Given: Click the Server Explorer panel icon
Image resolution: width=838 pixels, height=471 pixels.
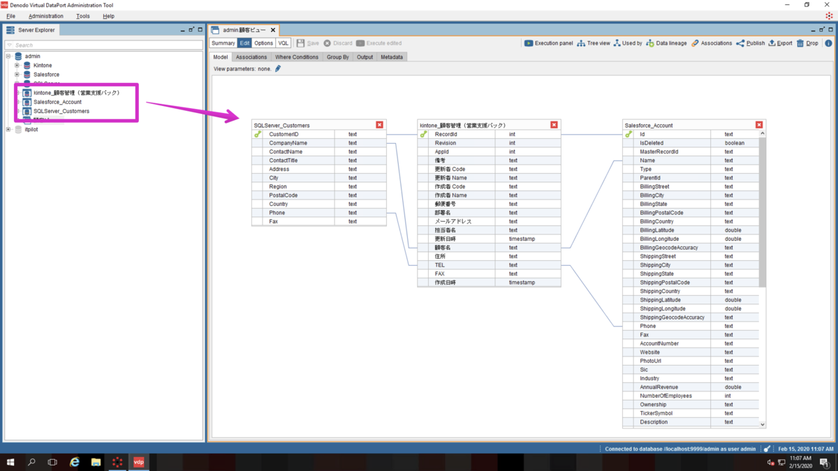Looking at the screenshot, I should (10, 30).
